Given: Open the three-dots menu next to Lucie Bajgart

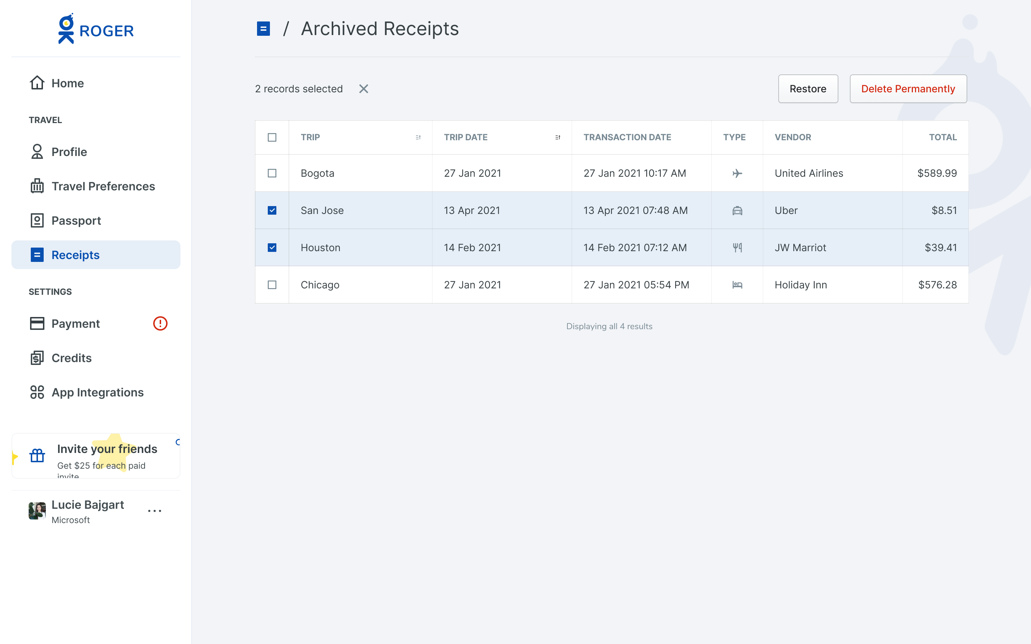Looking at the screenshot, I should click(155, 511).
